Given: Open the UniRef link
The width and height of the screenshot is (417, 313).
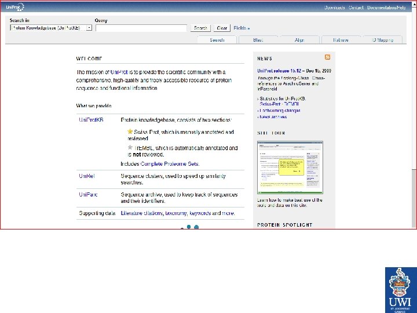Looking at the screenshot, I should tap(87, 176).
